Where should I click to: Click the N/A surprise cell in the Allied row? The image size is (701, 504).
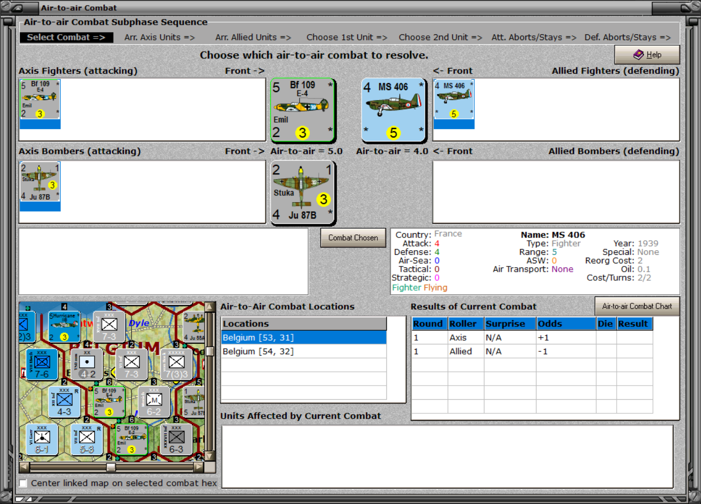[510, 351]
